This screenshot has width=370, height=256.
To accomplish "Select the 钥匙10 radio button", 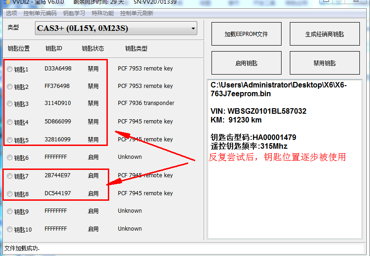I will 10,230.
